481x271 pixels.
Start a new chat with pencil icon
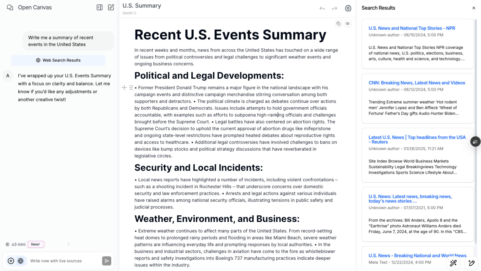tap(111, 7)
